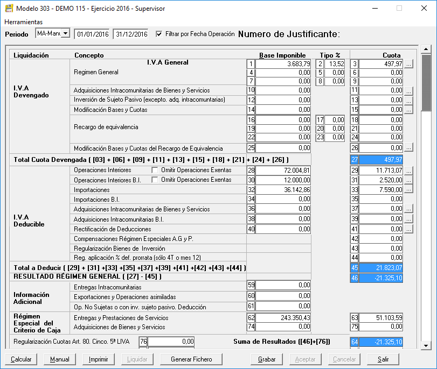Select box 76 Regularización Cuotas field

click(x=171, y=342)
